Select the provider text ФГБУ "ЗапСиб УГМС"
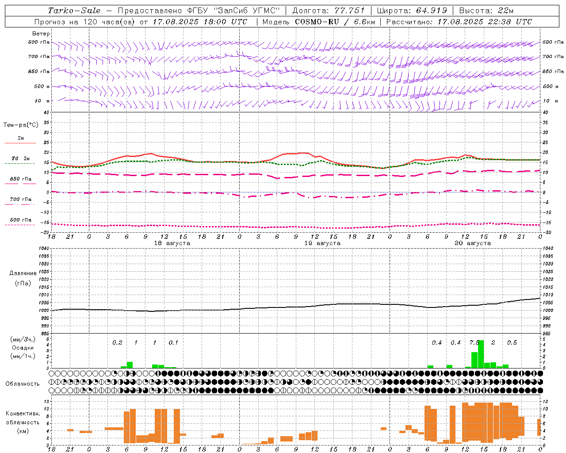Screen dimensions: 566x453 coord(234,11)
